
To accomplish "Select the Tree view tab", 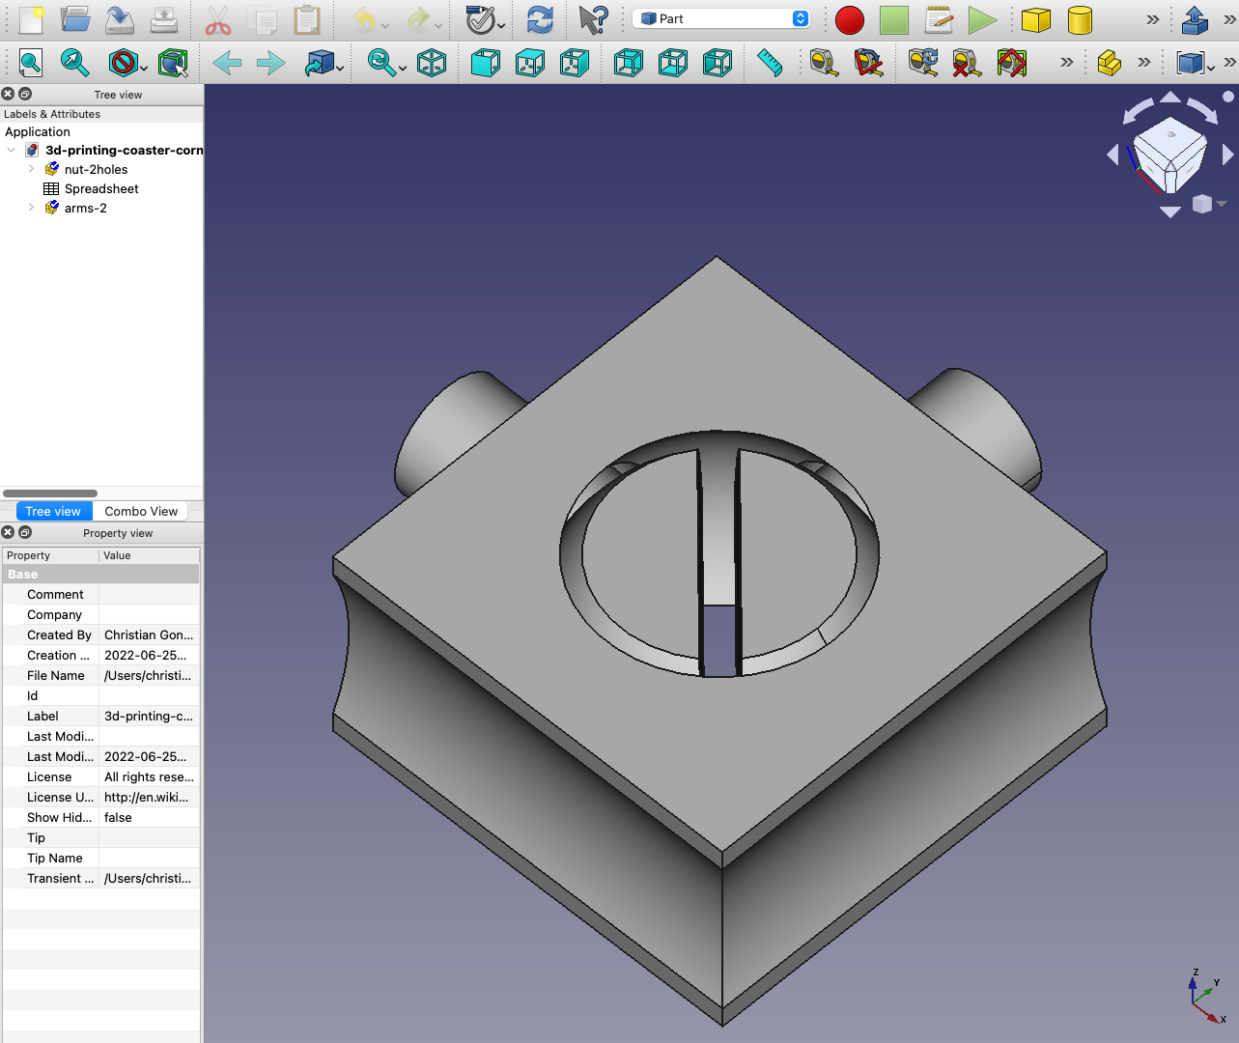I will click(53, 511).
